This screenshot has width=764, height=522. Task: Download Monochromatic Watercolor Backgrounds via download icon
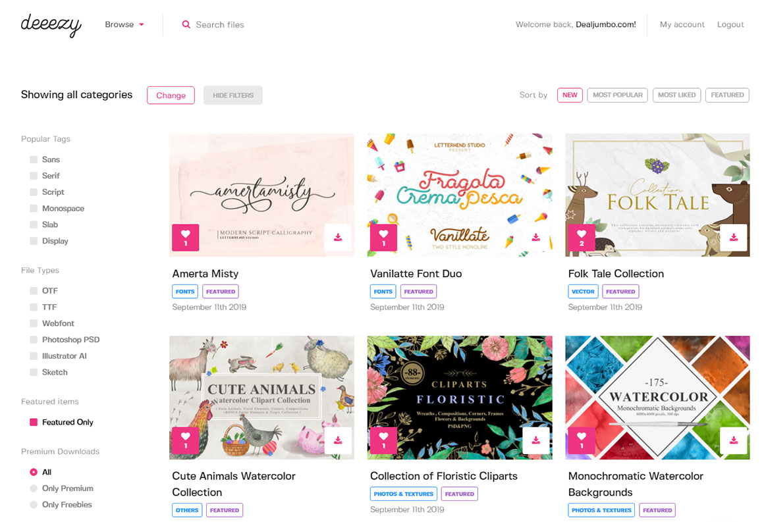[x=733, y=440]
